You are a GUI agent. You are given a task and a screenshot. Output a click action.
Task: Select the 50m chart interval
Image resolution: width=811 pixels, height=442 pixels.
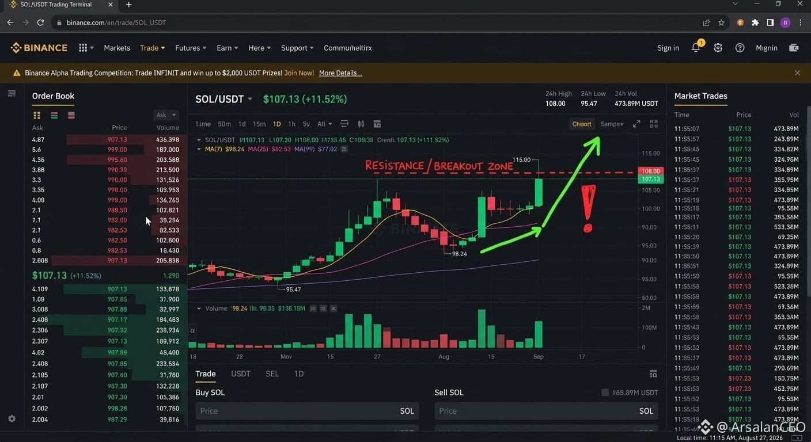click(x=224, y=124)
